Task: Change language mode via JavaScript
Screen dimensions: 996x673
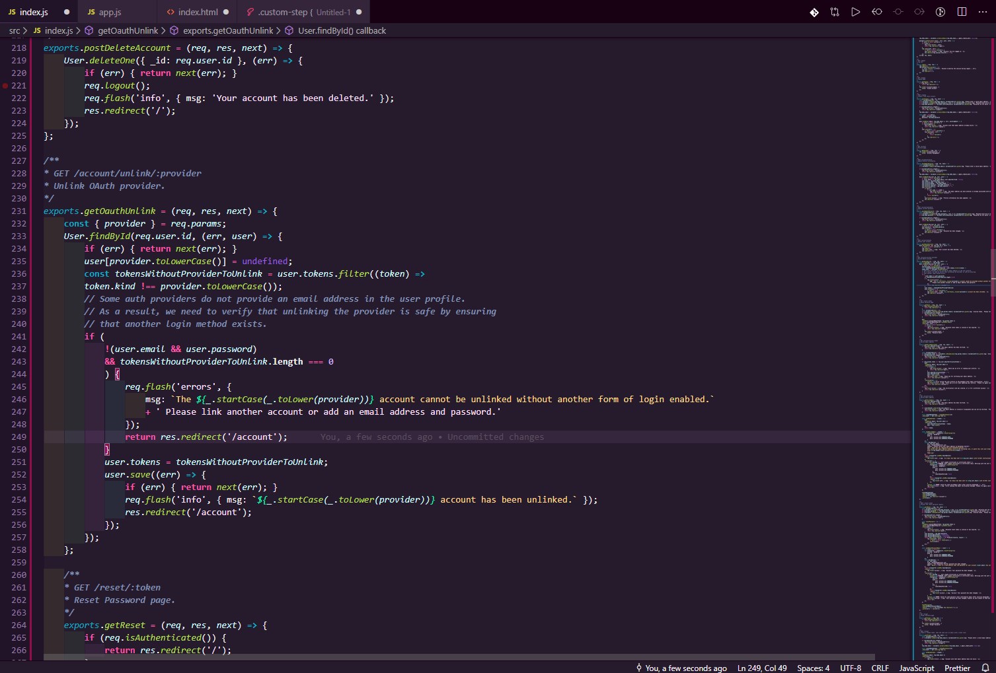Action: pos(917,668)
